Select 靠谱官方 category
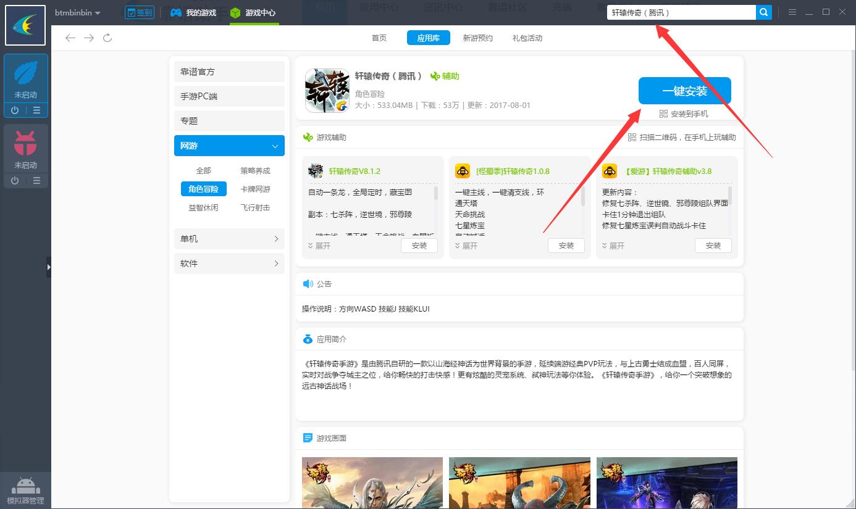The width and height of the screenshot is (856, 509). [229, 72]
